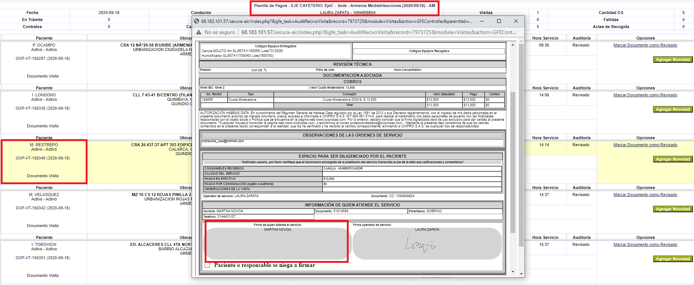Click the inner document scrollbar thumb

click(513, 162)
